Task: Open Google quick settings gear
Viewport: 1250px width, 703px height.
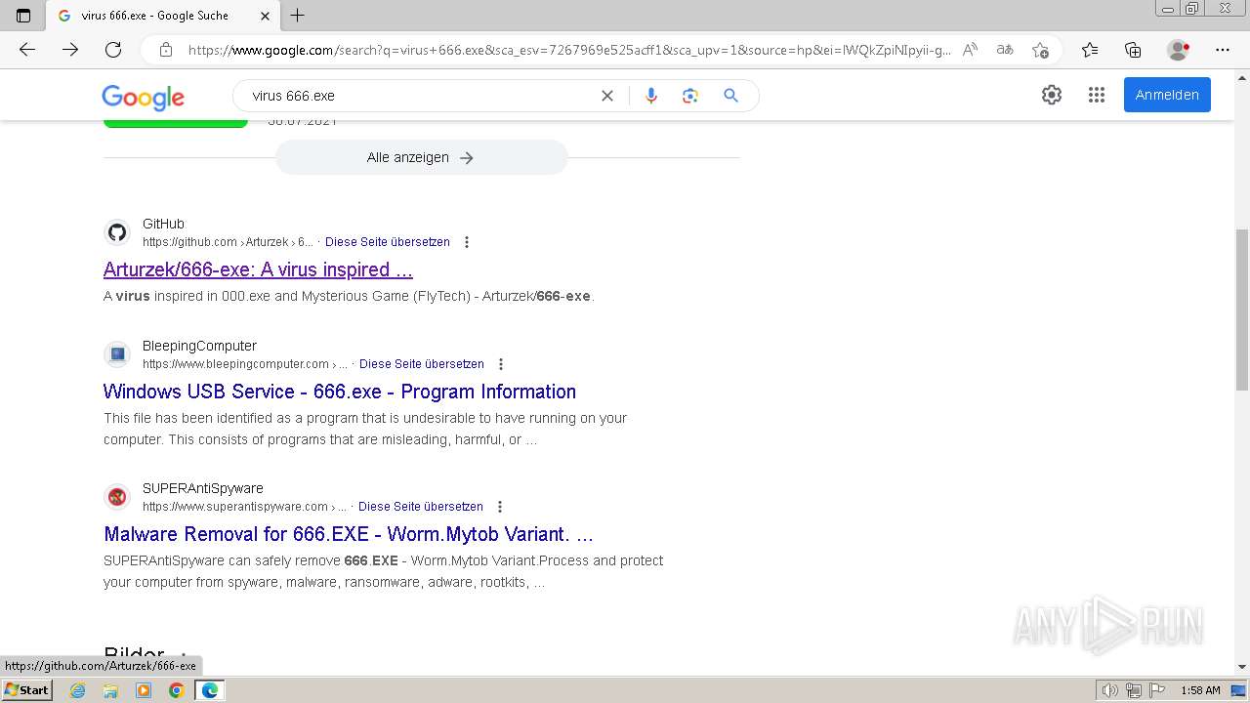Action: click(x=1052, y=95)
